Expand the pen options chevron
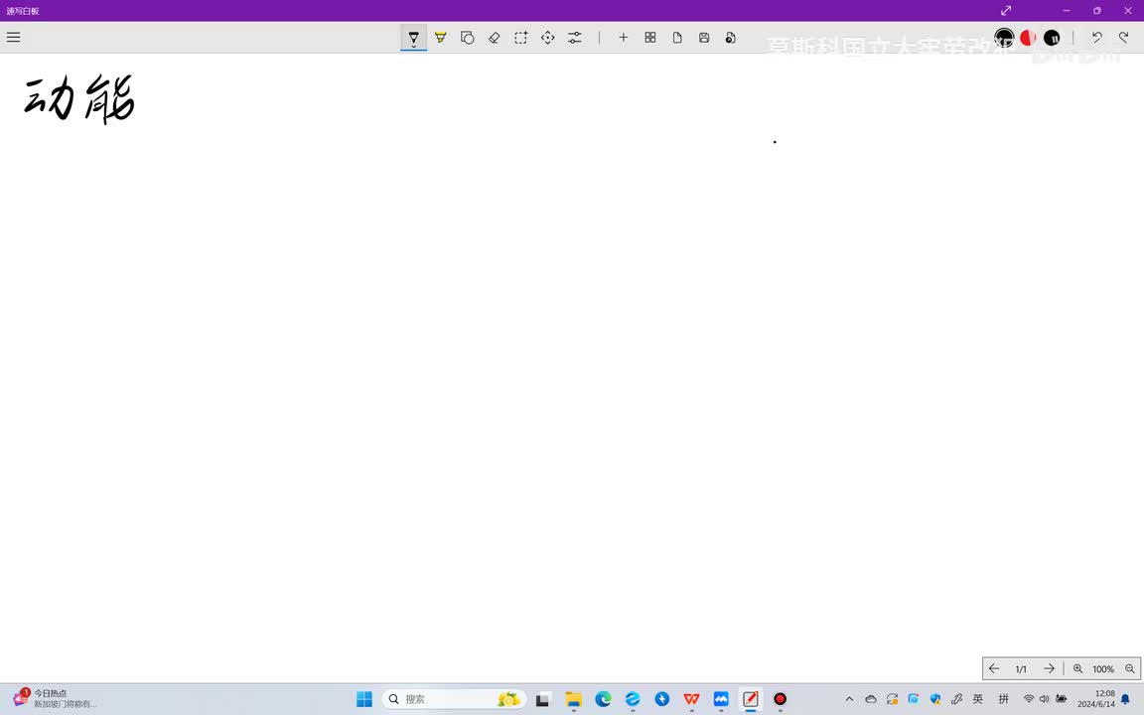Viewport: 1144px width, 715px height. point(414,47)
